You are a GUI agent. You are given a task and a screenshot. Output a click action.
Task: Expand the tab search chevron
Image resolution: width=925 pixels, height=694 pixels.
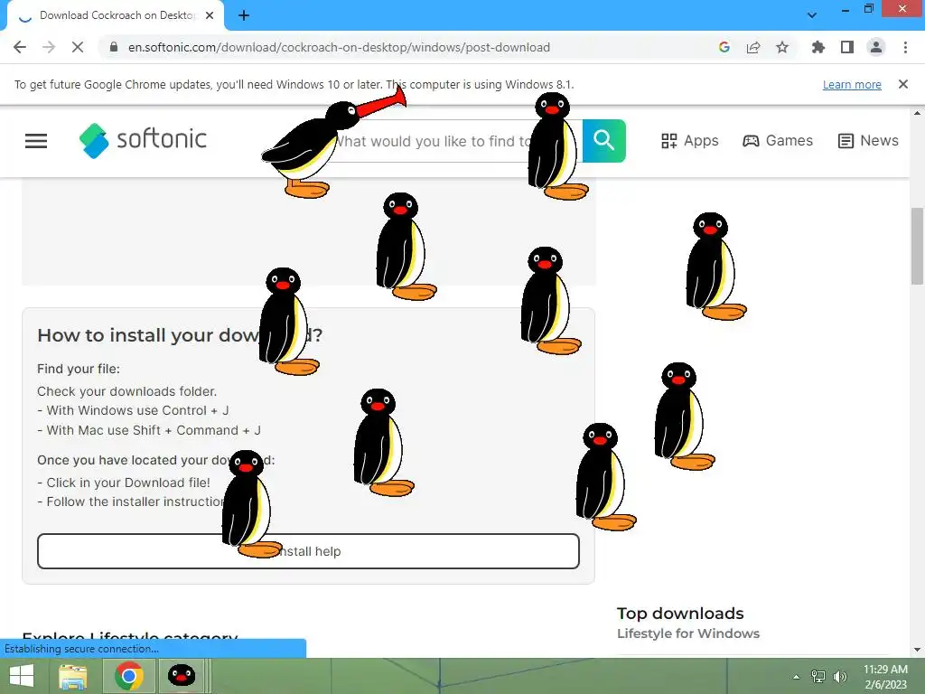pyautogui.click(x=812, y=14)
